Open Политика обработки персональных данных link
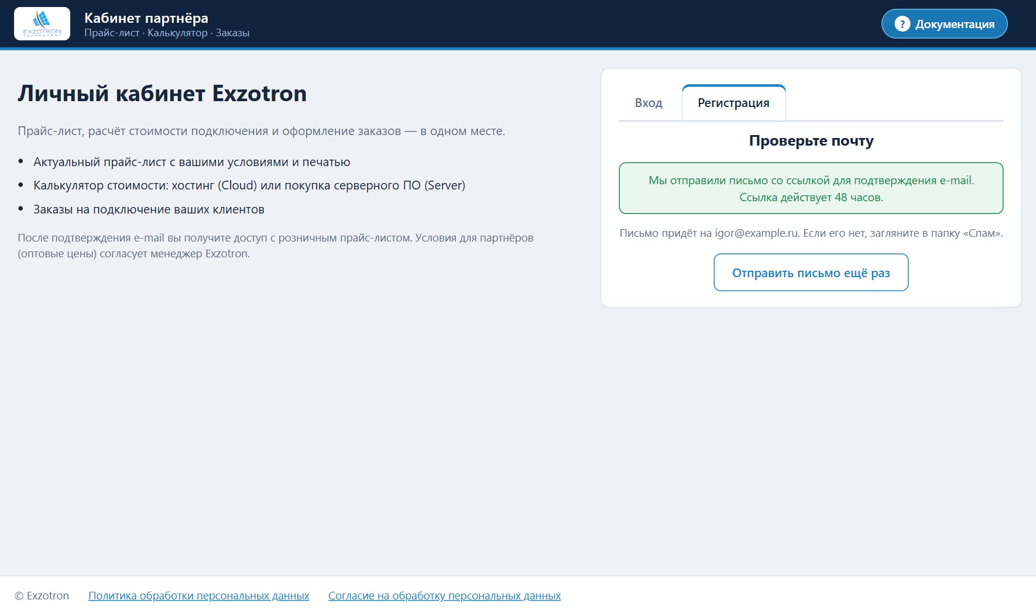This screenshot has width=1036, height=614. [198, 595]
